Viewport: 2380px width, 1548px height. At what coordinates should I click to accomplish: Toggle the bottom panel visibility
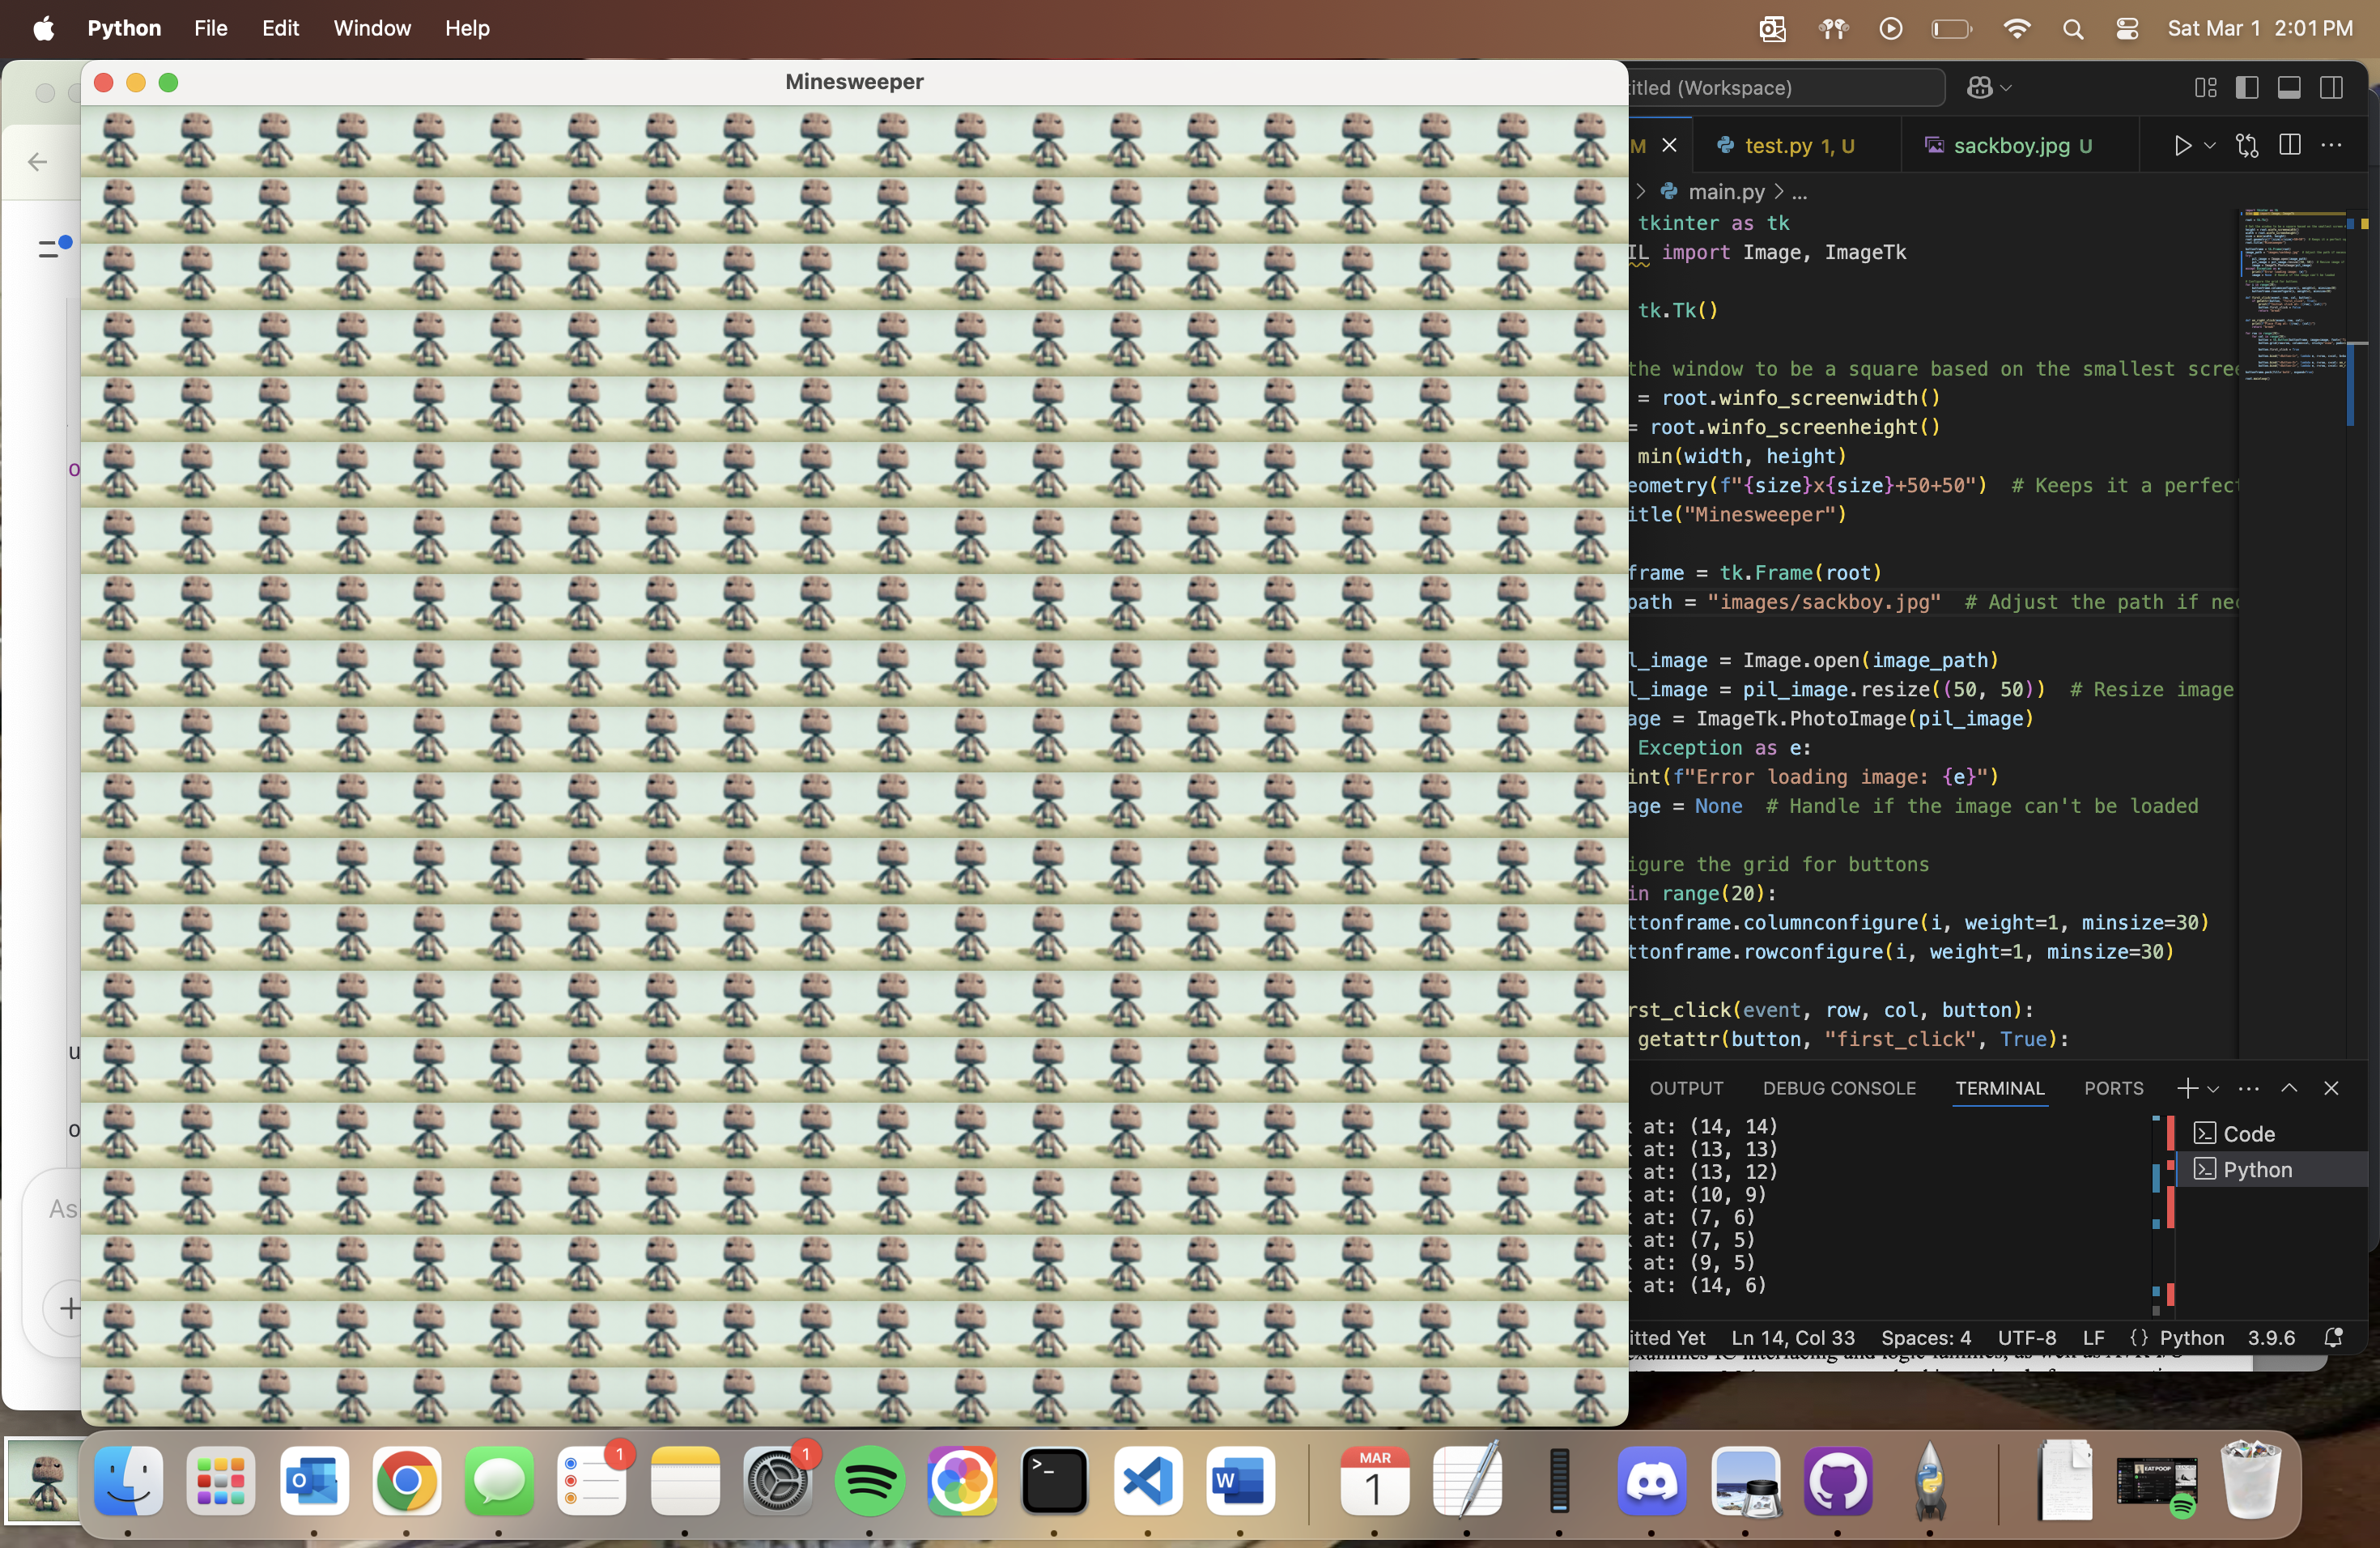2289,88
